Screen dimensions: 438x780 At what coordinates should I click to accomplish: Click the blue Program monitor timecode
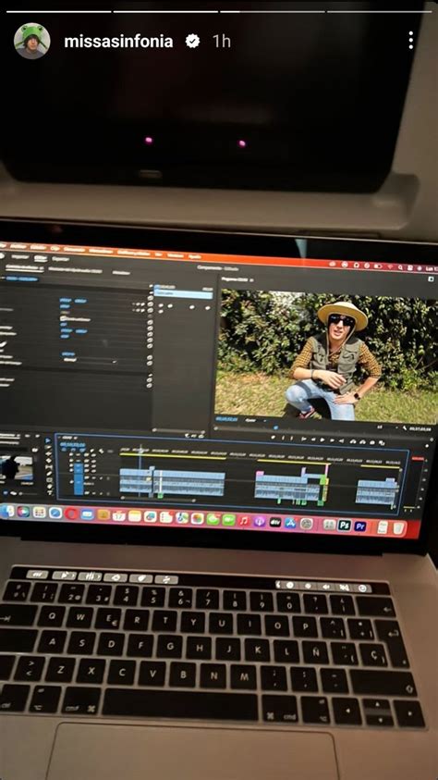tap(227, 419)
